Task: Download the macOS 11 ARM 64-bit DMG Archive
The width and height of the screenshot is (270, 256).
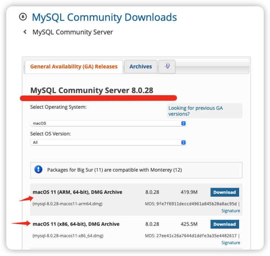Action: click(225, 192)
